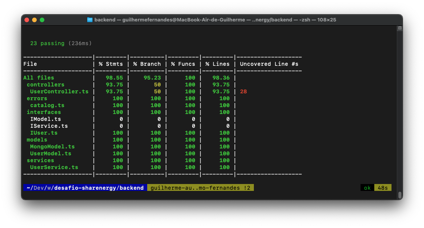Click the 98.36 lines value for All files
The image size is (424, 228).
221,78
